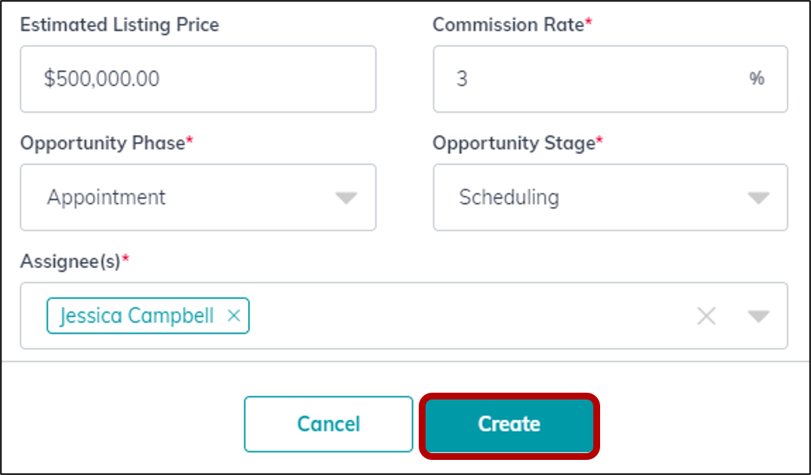
Task: Click the red asterisk beside Opportunity Stage
Action: (x=599, y=140)
